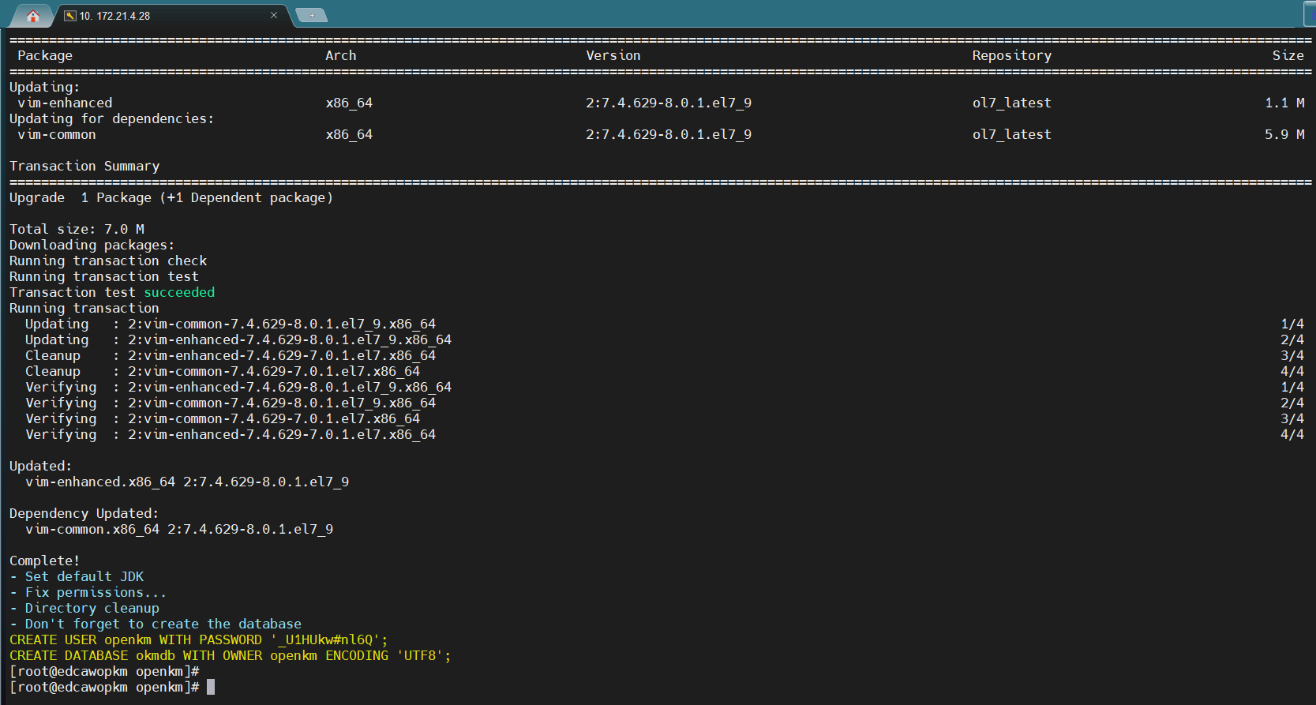Screen dimensions: 1316x705
Task: Click the 'Cleanup : 2:vim-common' line
Action: pyautogui.click(x=223, y=371)
